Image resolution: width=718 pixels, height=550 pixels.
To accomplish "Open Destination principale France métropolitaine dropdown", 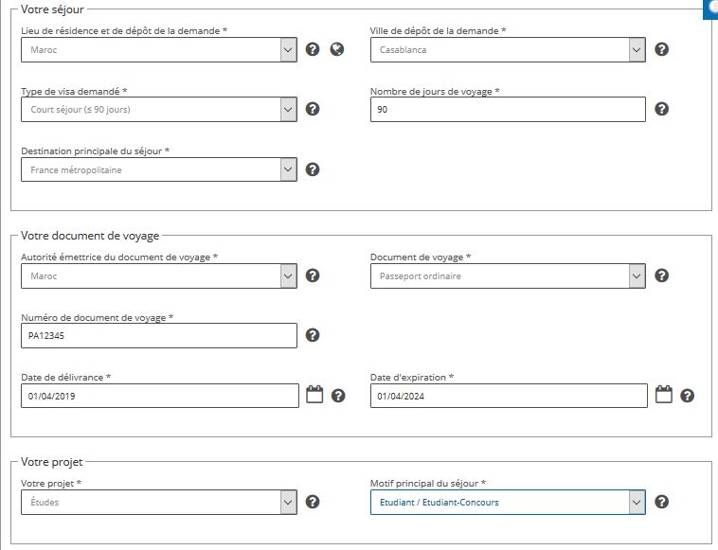I will [x=159, y=169].
